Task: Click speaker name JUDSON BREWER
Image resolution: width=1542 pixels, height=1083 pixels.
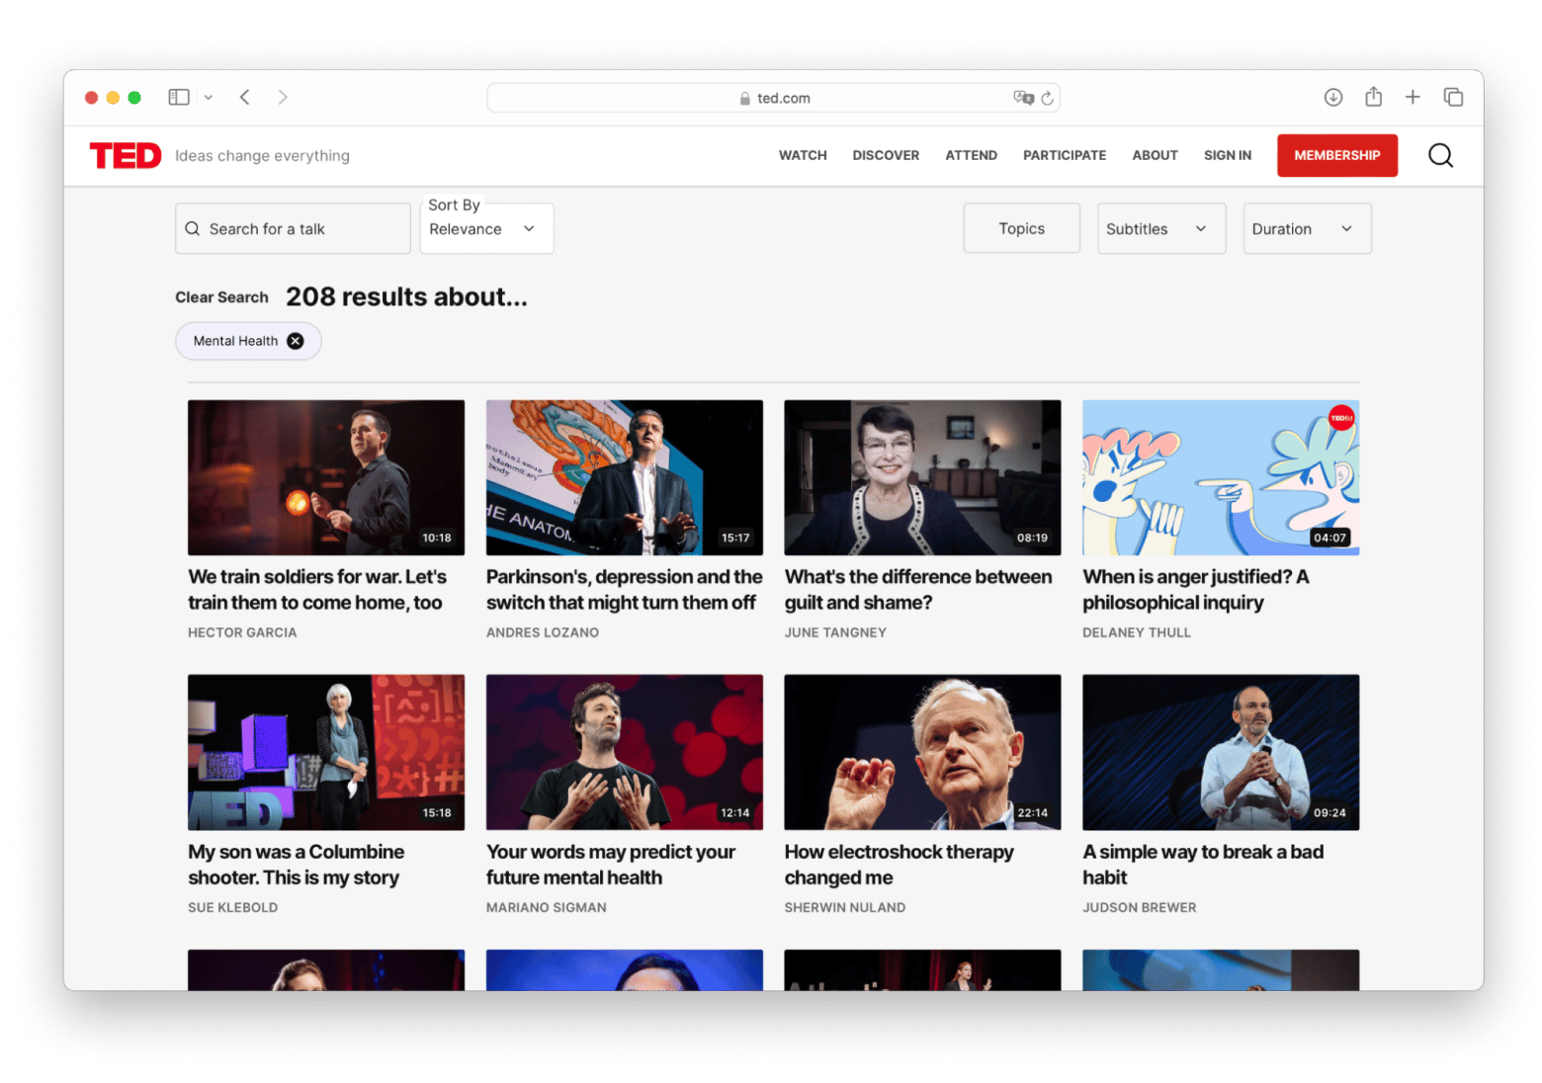Action: pyautogui.click(x=1140, y=907)
